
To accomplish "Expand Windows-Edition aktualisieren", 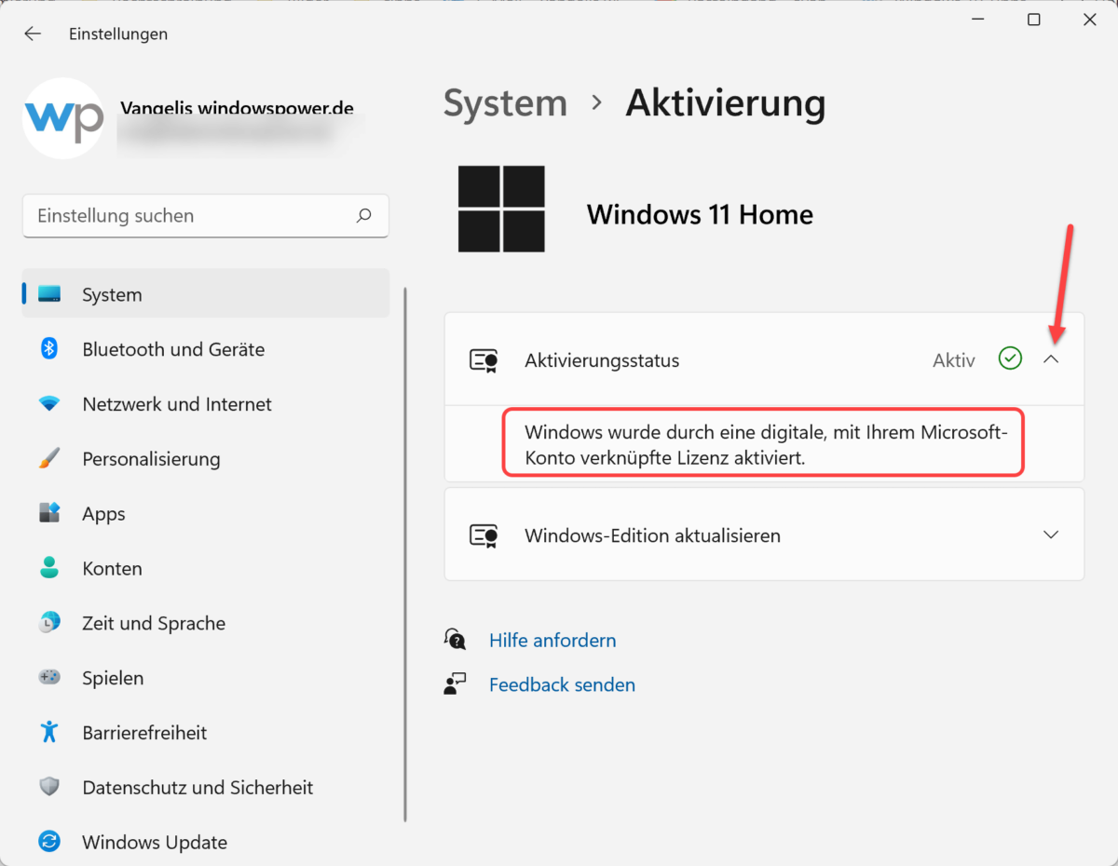I will click(x=1051, y=534).
